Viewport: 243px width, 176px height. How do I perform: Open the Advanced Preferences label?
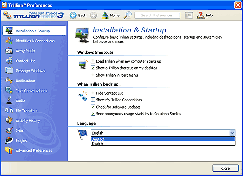click(34, 150)
